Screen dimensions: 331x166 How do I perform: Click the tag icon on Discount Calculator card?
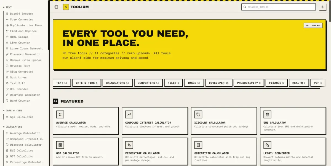tap(198, 114)
